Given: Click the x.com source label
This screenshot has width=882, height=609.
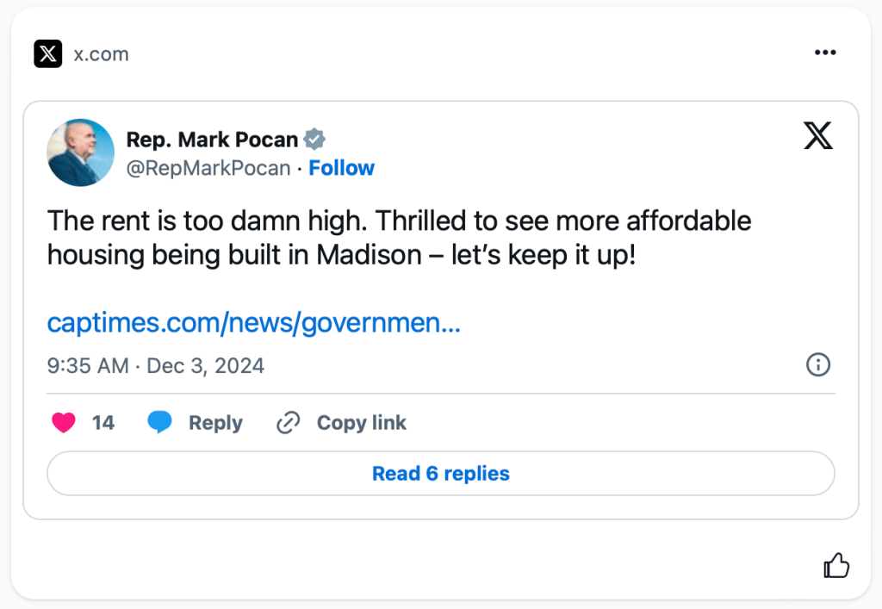Looking at the screenshot, I should (x=102, y=54).
